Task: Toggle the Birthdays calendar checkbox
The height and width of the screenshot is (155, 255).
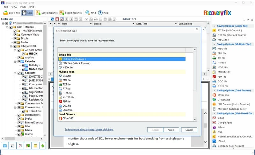Action: pyautogui.click(x=23, y=65)
